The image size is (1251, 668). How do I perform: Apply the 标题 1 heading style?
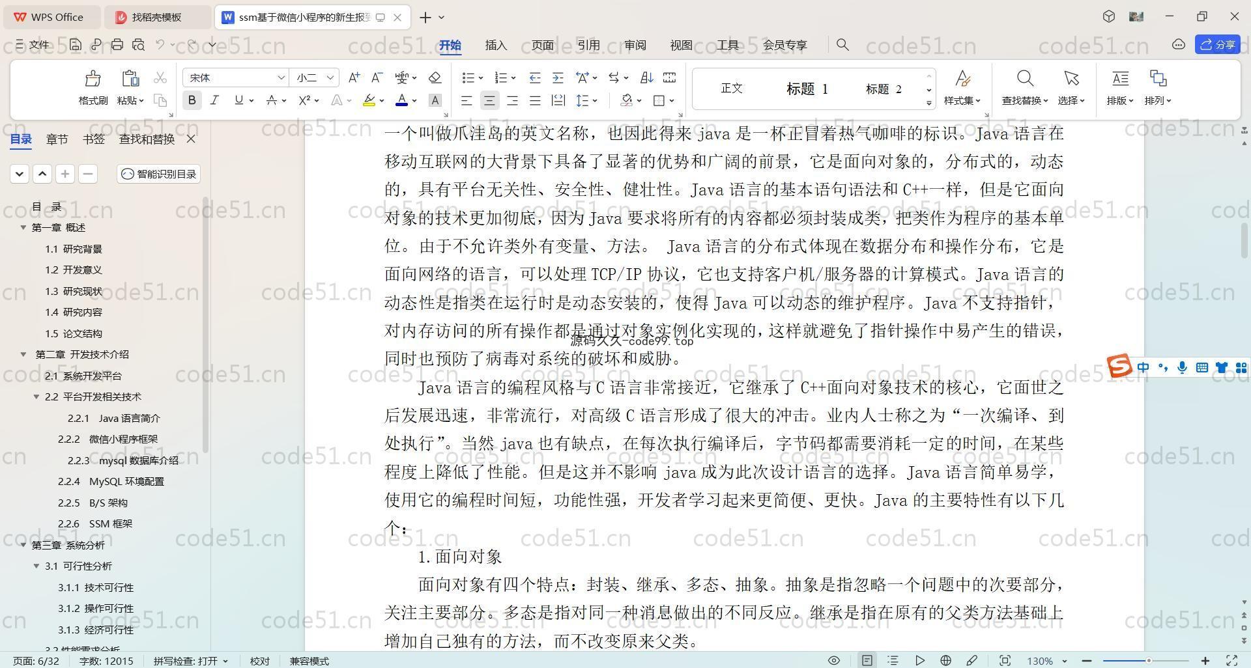807,89
